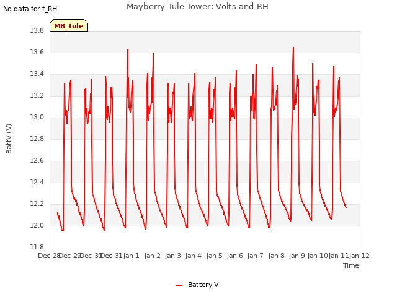Click the 13.8 y-axis value
This screenshot has width=397, height=297.
[37, 30]
